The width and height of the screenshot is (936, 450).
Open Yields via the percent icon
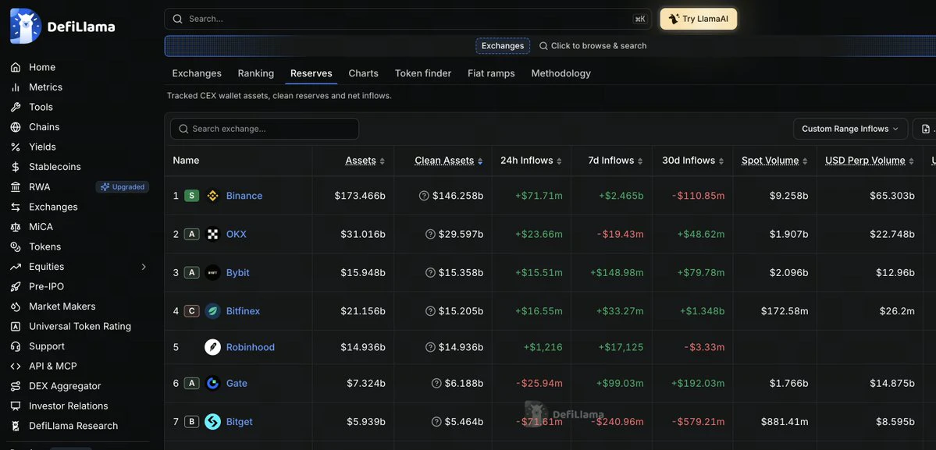pyautogui.click(x=16, y=147)
